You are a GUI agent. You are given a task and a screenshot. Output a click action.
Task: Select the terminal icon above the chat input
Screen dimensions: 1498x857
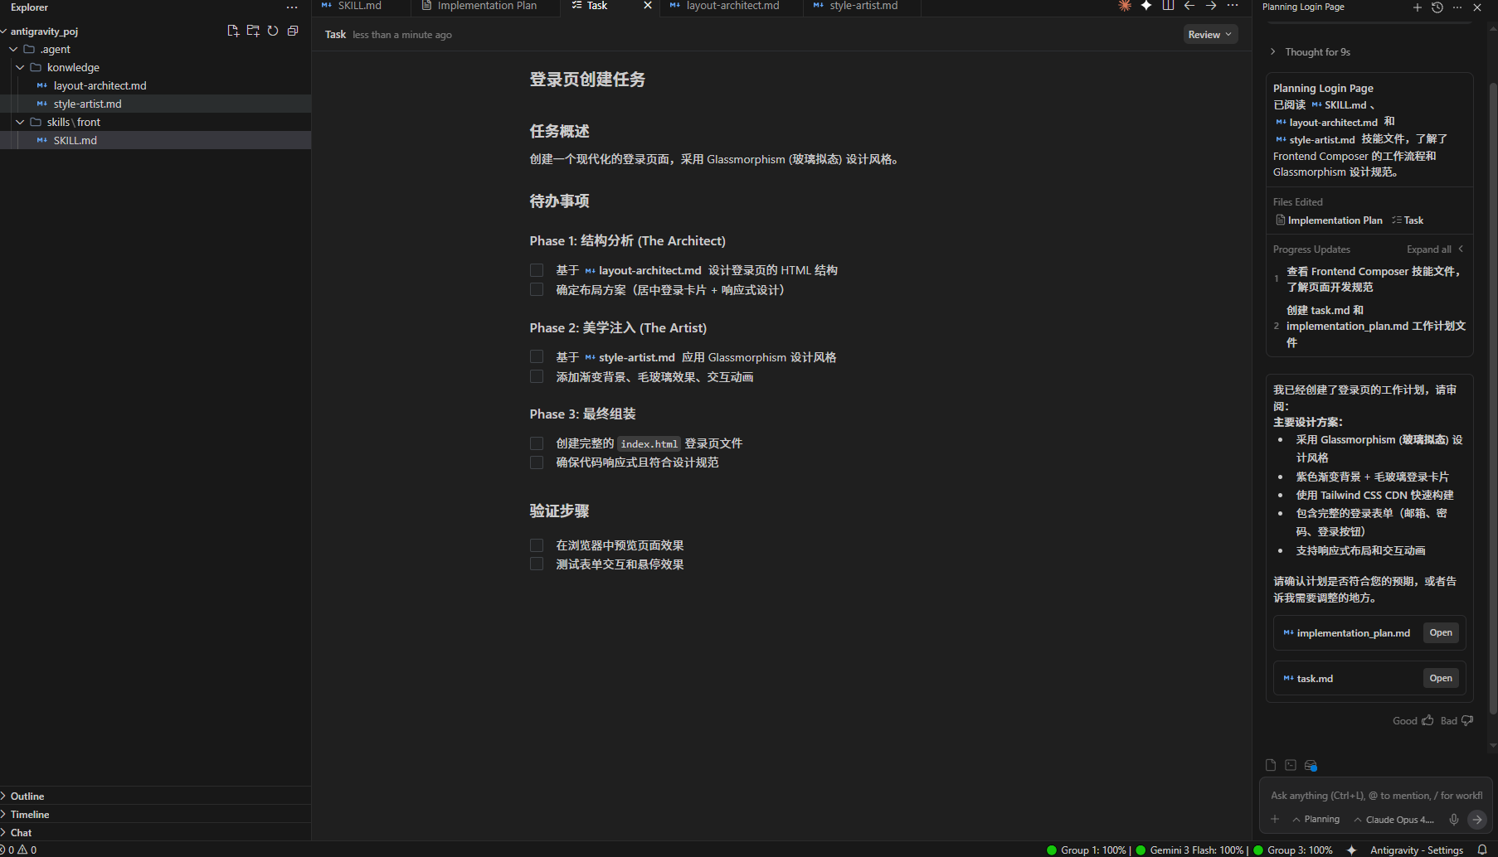click(1291, 765)
